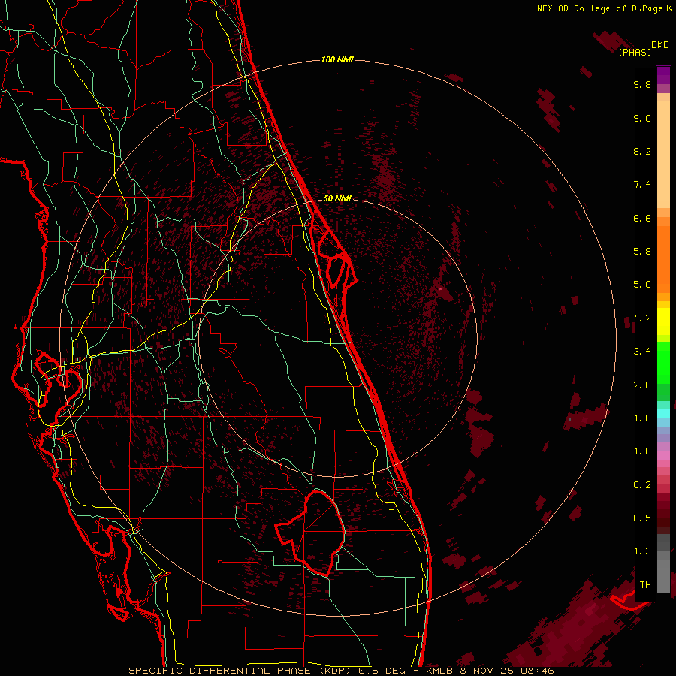Click the DKD label above the color scale
The image size is (676, 676).
click(x=659, y=44)
